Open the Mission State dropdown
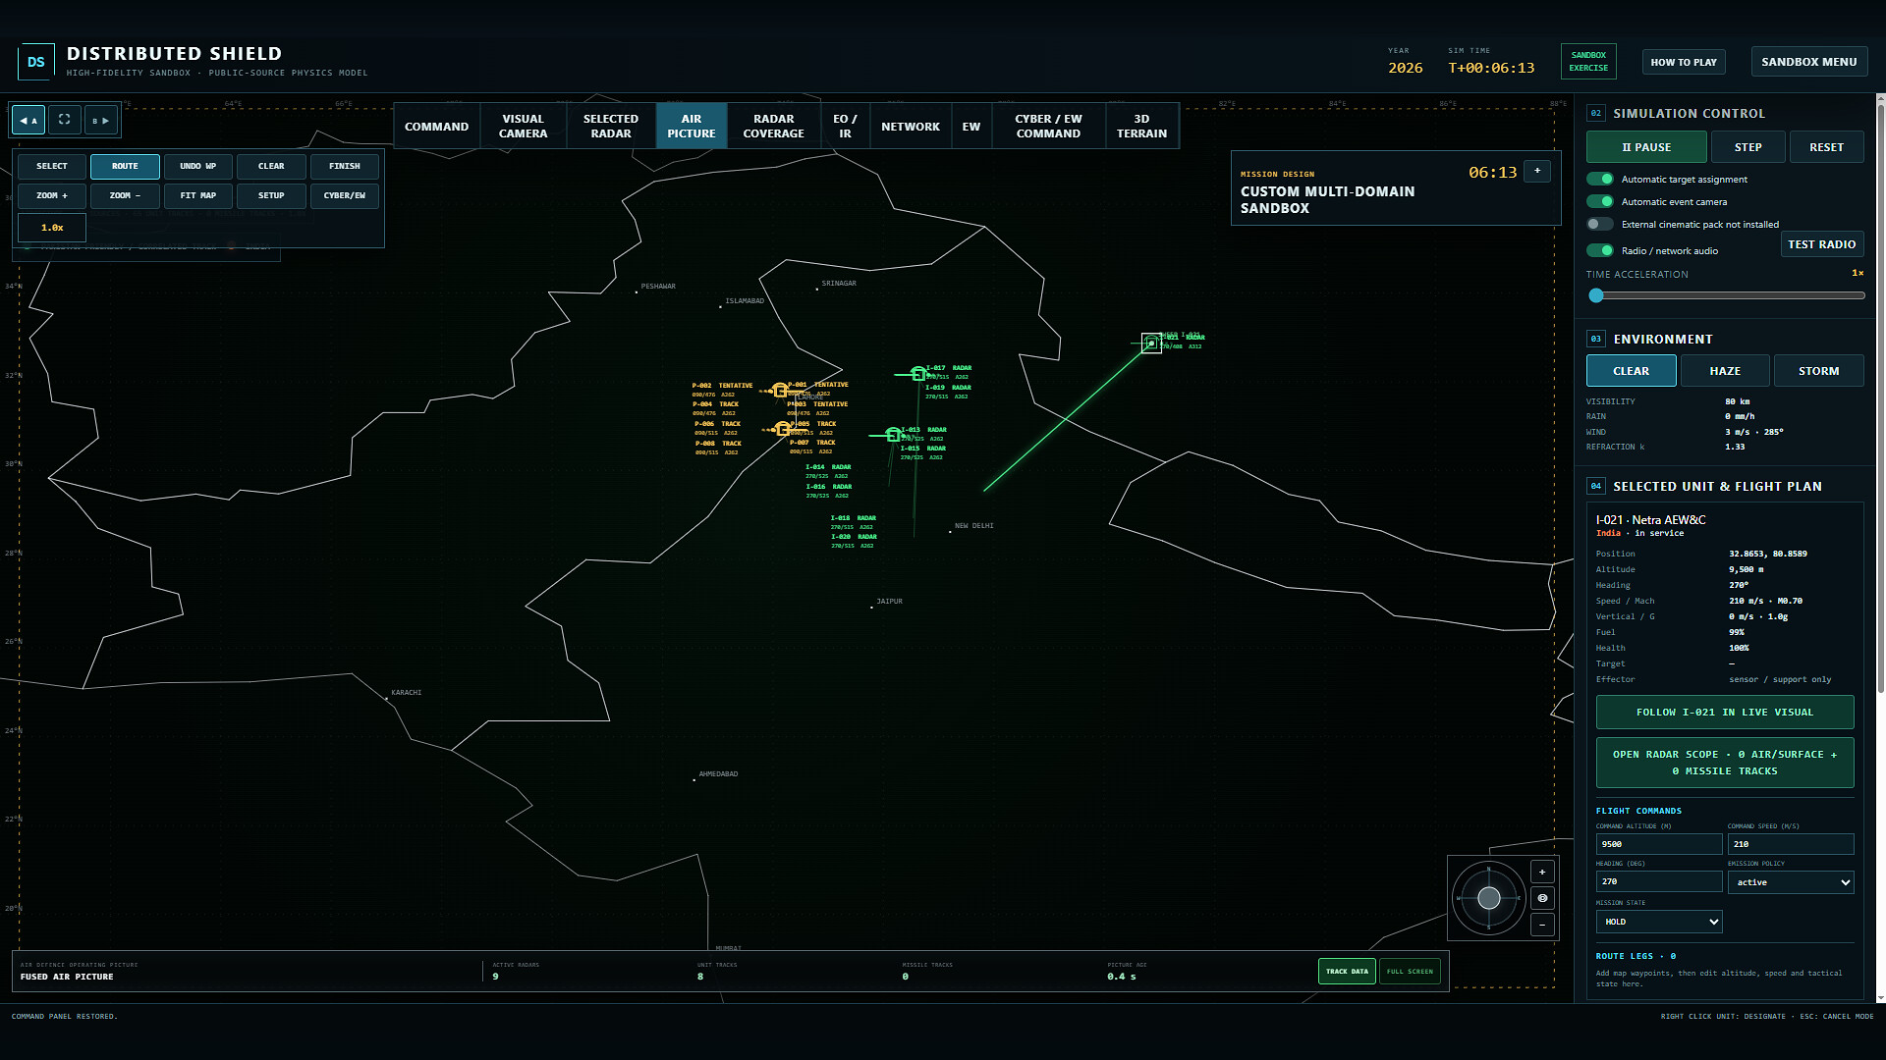 pyautogui.click(x=1659, y=922)
